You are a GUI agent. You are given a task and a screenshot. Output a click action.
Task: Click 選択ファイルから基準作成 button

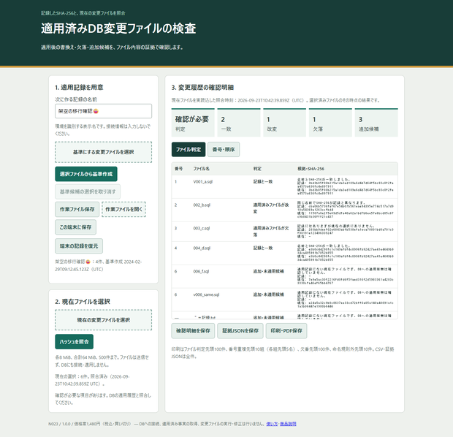pyautogui.click(x=86, y=174)
